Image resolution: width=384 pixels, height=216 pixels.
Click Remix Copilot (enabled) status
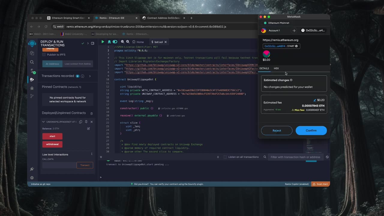click(x=297, y=184)
